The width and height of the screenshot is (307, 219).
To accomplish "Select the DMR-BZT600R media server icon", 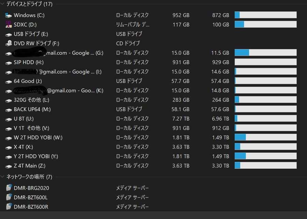I will (9, 207).
